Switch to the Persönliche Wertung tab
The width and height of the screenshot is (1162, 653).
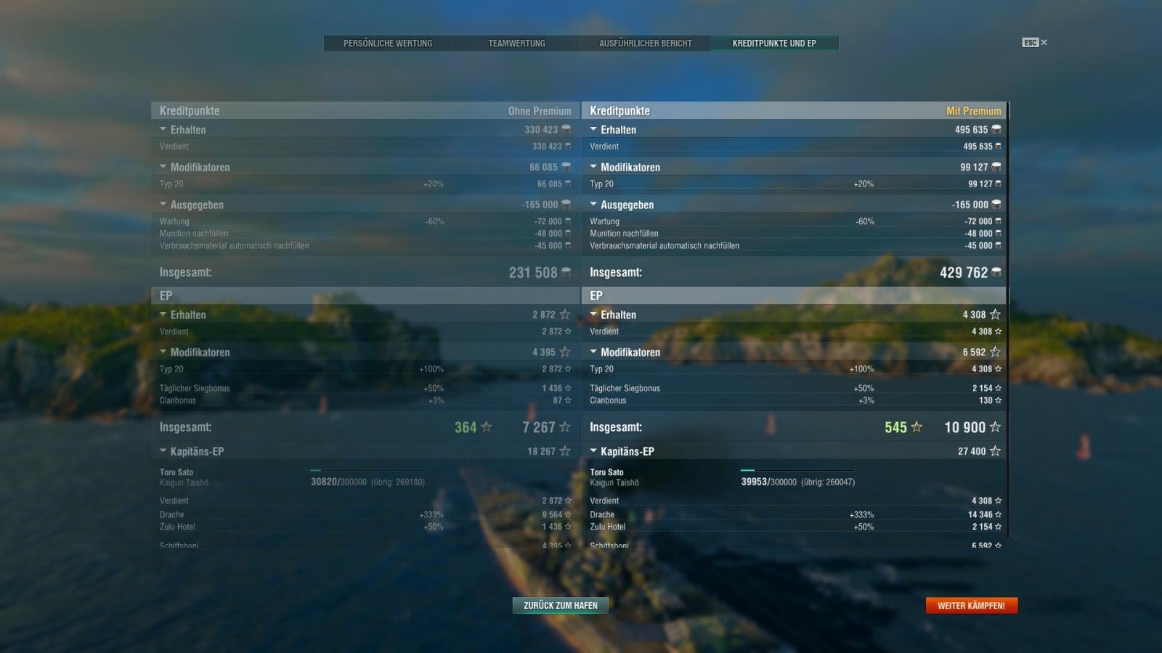[x=388, y=44]
